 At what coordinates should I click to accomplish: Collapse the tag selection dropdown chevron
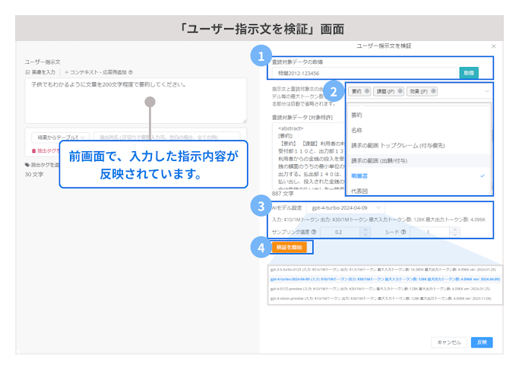486,91
